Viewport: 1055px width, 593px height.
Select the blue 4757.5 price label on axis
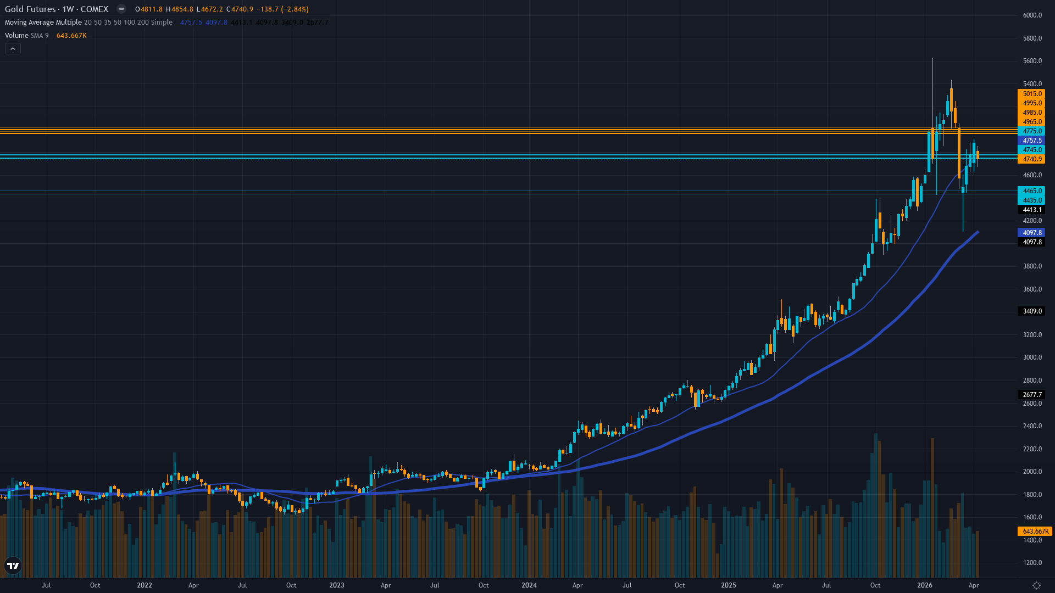pos(1031,141)
